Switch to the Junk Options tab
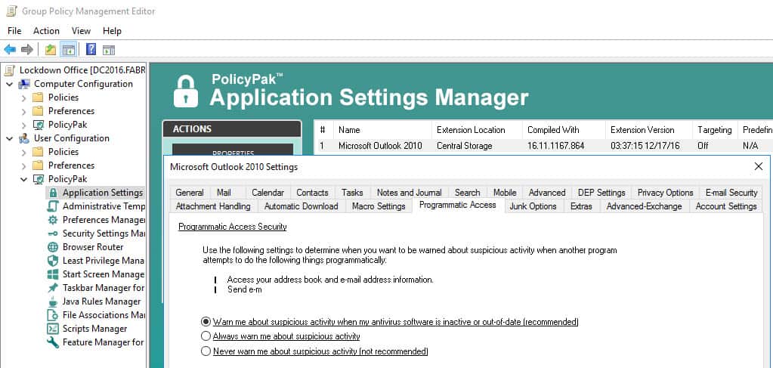773x368 pixels. tap(533, 206)
